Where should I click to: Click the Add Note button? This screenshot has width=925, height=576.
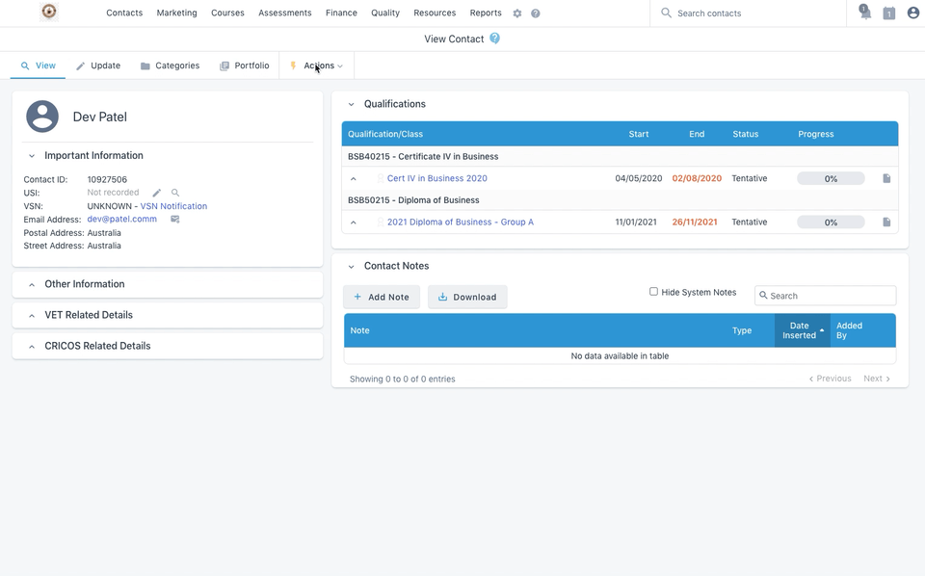coord(382,297)
